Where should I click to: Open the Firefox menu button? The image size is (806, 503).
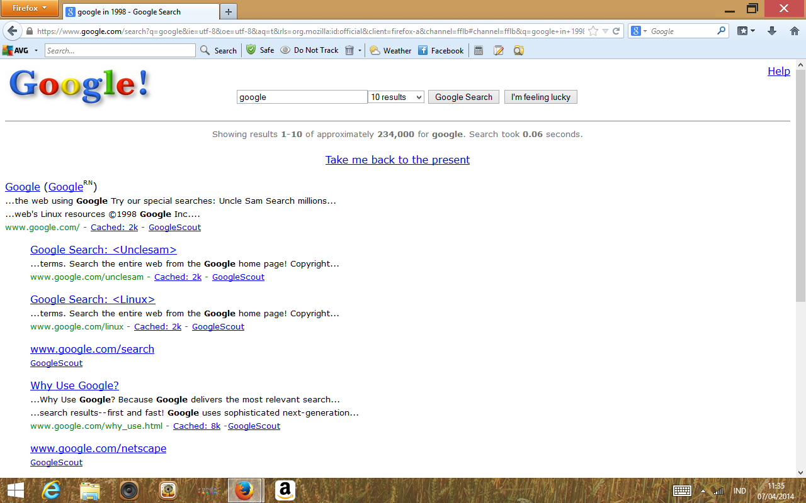click(x=30, y=8)
